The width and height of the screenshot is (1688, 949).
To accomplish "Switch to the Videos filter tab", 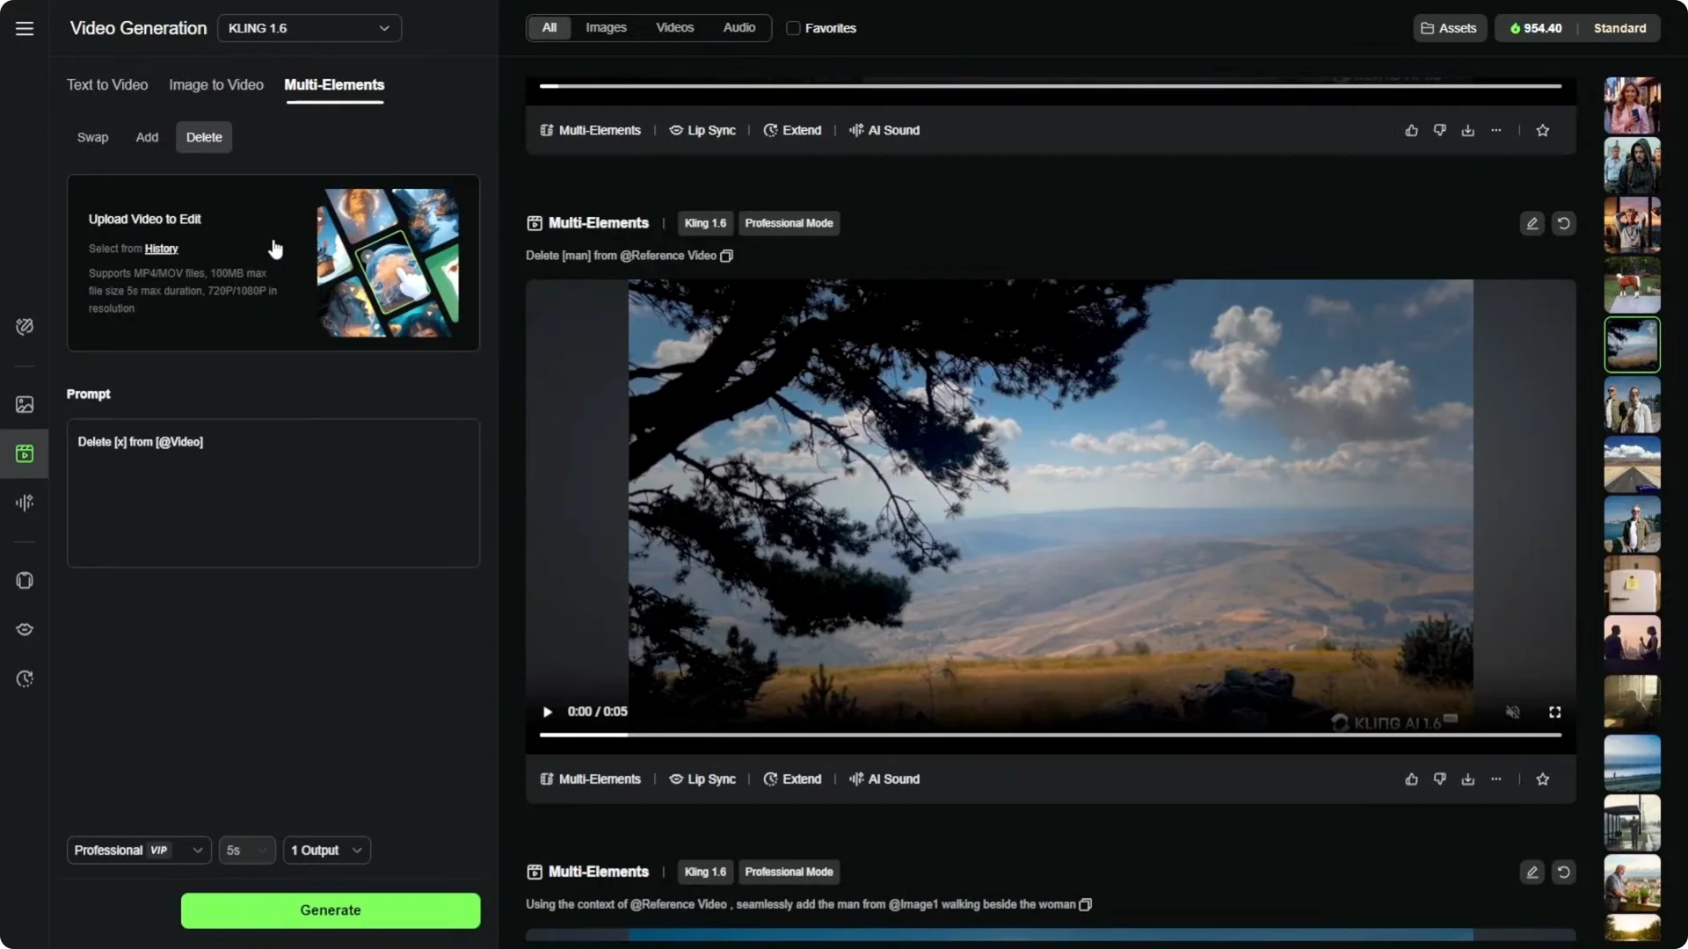I will pyautogui.click(x=674, y=27).
